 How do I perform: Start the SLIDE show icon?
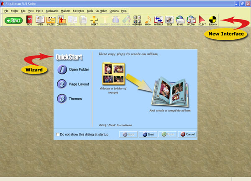[169, 20]
